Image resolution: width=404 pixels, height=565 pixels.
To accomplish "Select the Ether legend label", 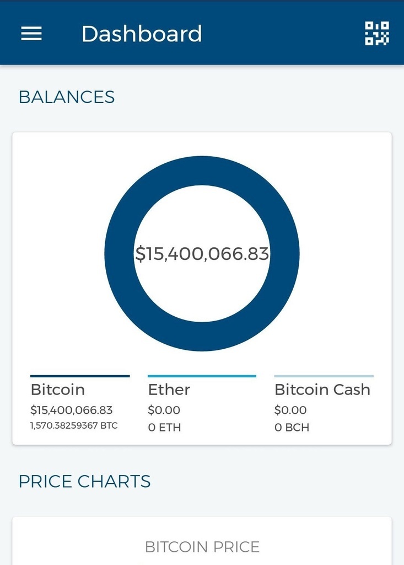I will (x=169, y=390).
